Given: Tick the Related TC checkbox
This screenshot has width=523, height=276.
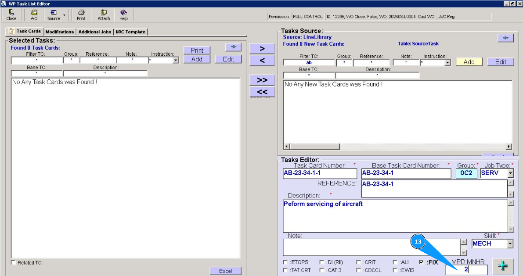Looking at the screenshot, I should pos(13,263).
